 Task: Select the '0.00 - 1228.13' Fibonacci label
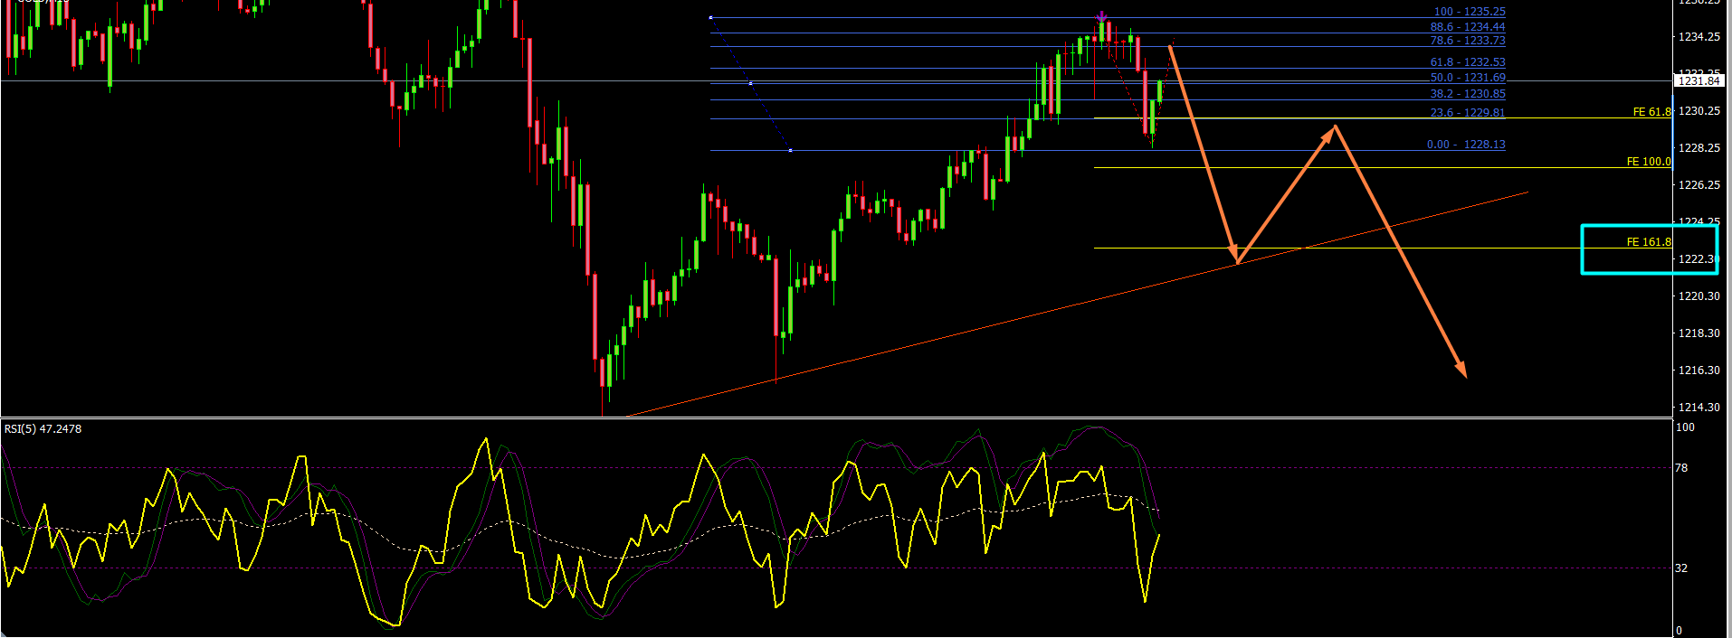(1466, 145)
